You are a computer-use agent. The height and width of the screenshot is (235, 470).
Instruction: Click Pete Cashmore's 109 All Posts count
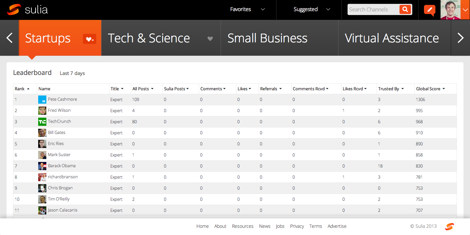tap(135, 99)
